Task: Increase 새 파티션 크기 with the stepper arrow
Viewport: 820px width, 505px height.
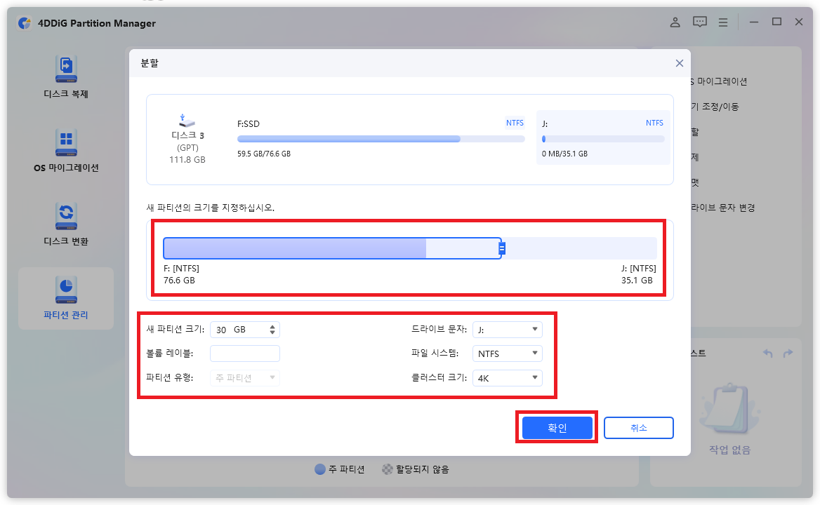Action: 274,326
